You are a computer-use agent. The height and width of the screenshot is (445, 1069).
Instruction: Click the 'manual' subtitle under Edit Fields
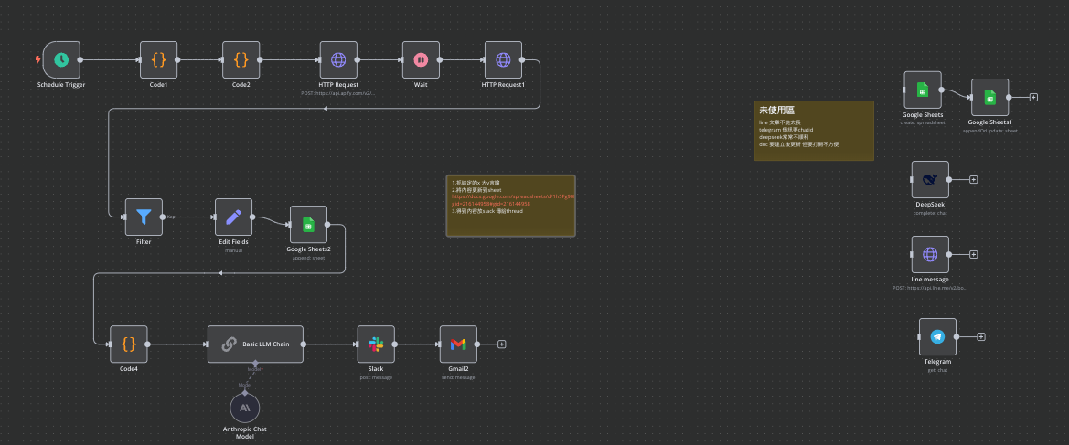(233, 250)
